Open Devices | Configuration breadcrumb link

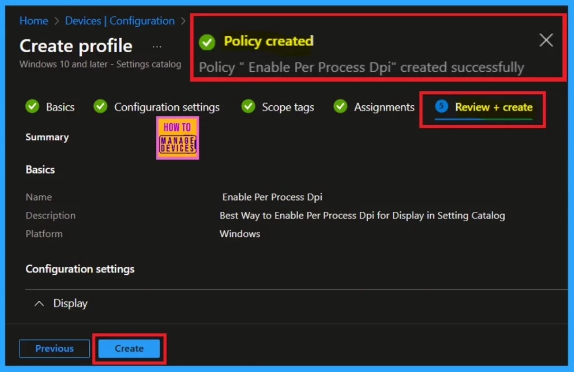point(120,21)
